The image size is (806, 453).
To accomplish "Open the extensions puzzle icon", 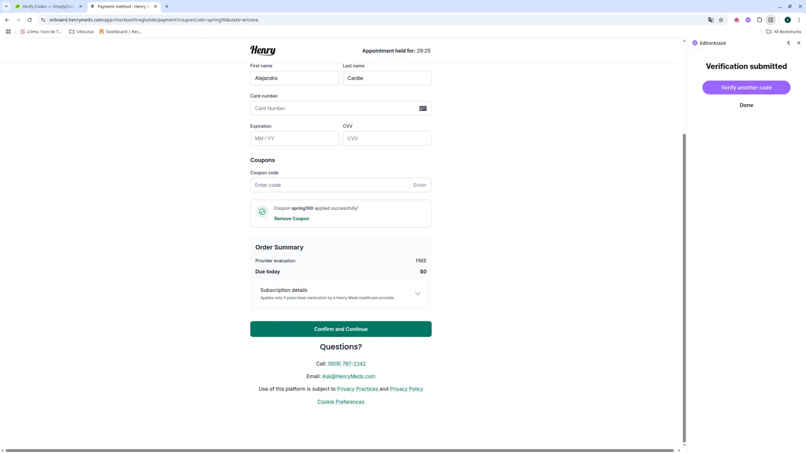I will [x=759, y=20].
